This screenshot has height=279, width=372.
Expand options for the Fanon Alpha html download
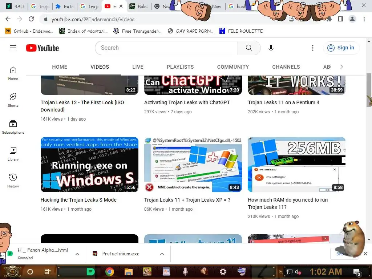(x=77, y=254)
